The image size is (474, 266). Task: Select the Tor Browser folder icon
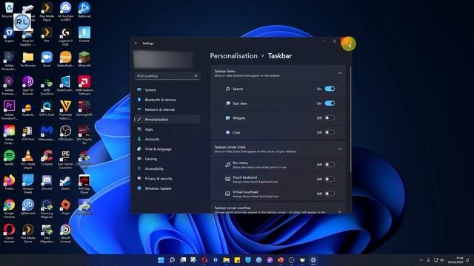coord(28,59)
